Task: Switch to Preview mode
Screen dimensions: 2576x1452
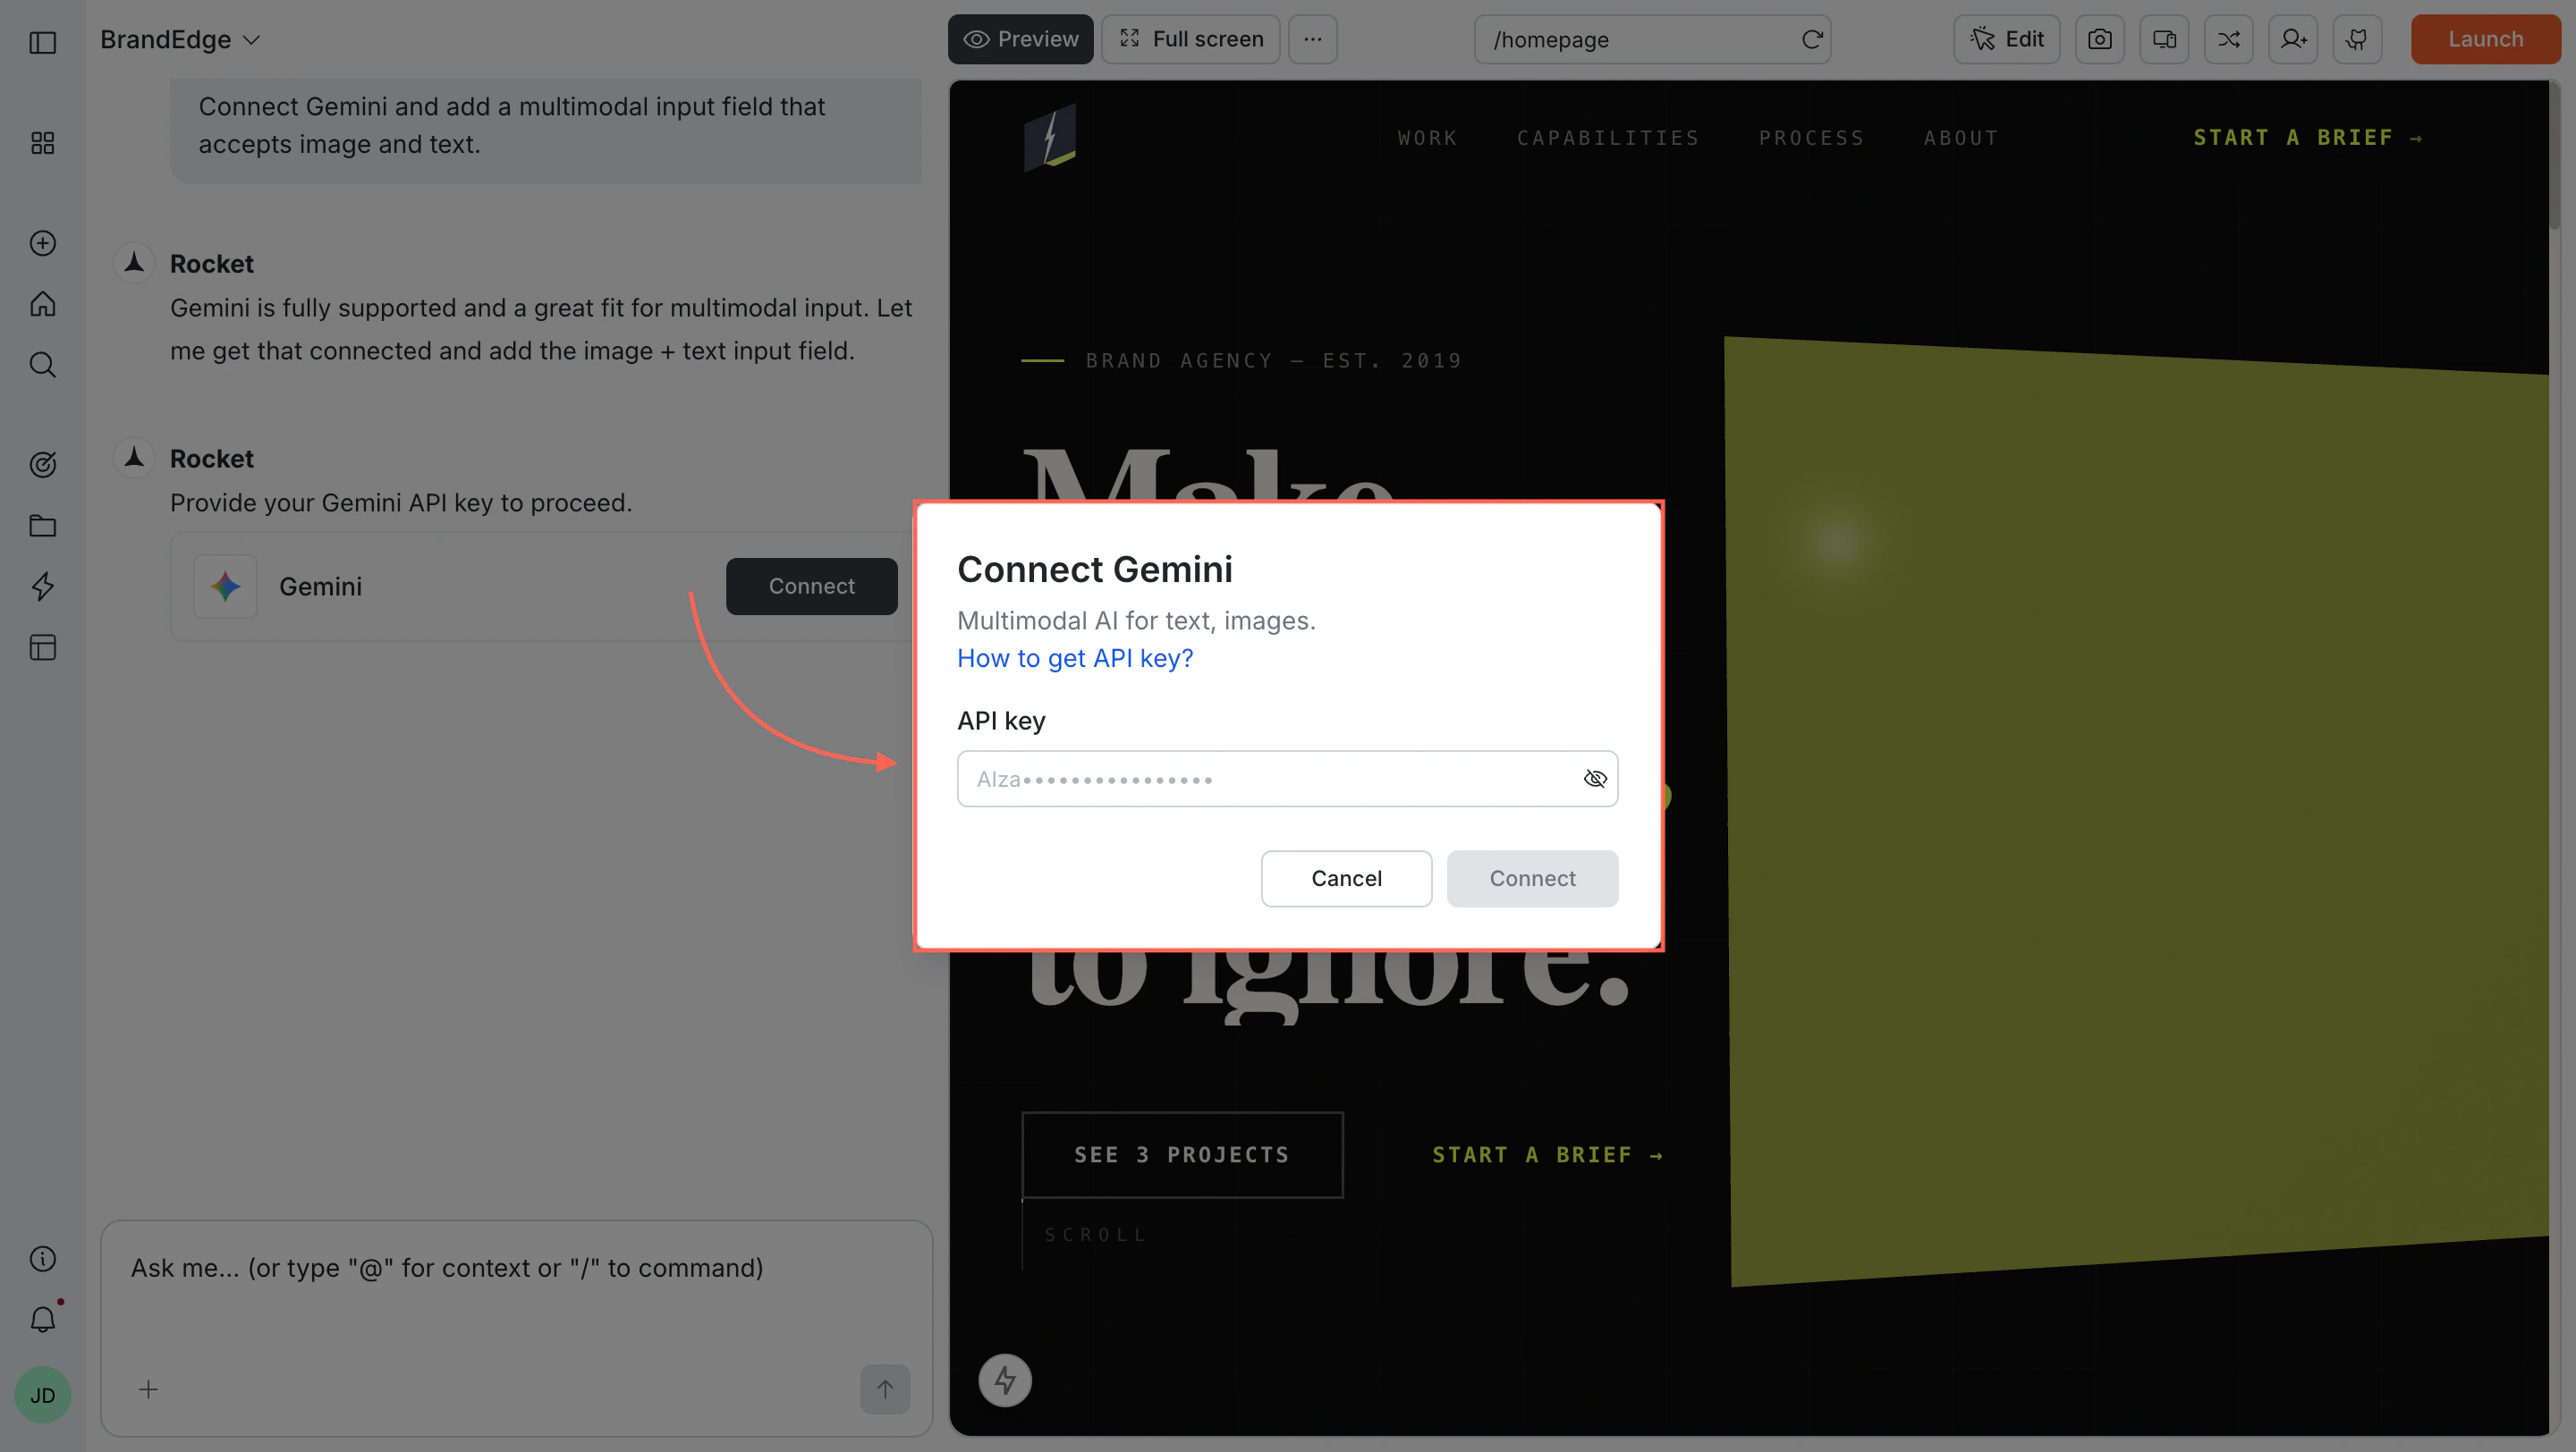Action: (x=1020, y=39)
